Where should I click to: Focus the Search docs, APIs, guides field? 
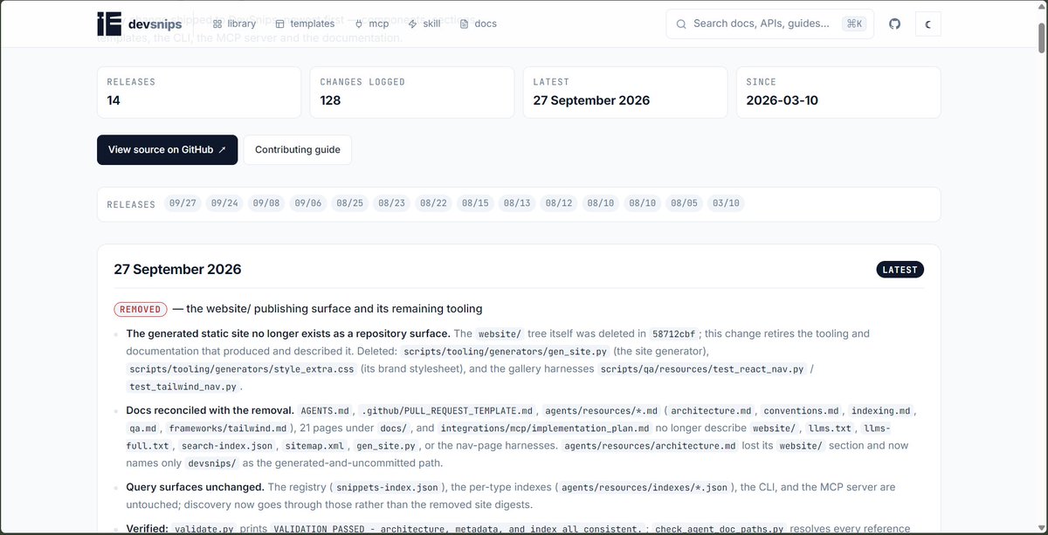(x=769, y=24)
